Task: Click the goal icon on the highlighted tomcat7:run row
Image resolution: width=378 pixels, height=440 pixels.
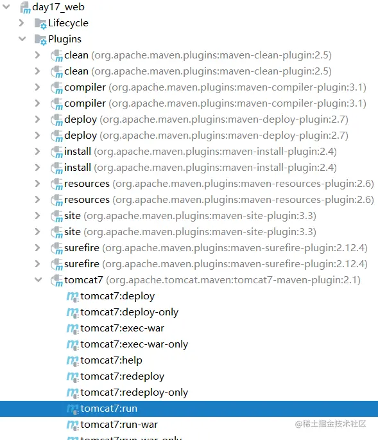Action: coord(73,409)
